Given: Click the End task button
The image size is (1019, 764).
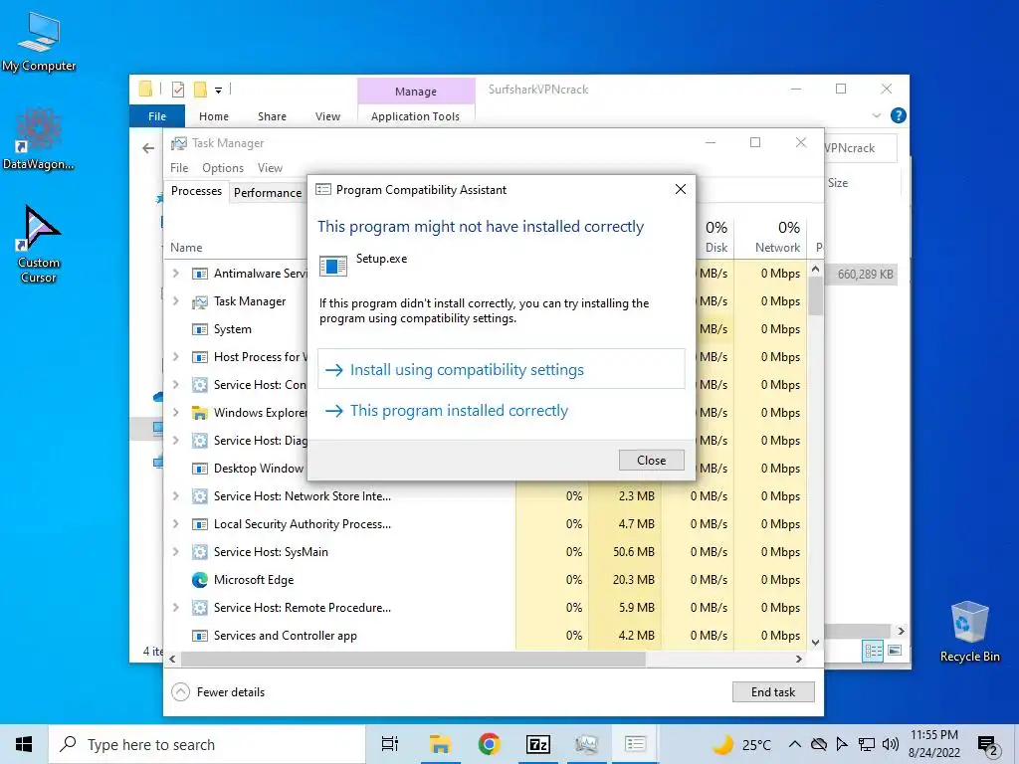Looking at the screenshot, I should [772, 692].
